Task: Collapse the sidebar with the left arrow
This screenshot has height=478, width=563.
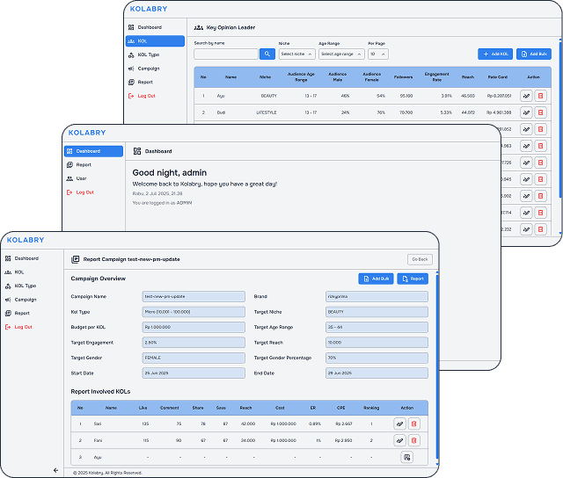Action: pyautogui.click(x=56, y=470)
